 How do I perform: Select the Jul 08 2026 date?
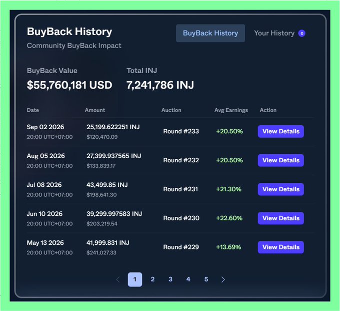pyautogui.click(x=44, y=185)
